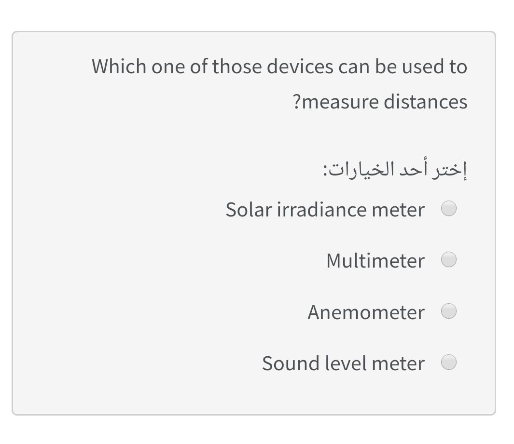Click the "Multimeter" answer text
Screen dimensions: 514x444
coord(375,261)
